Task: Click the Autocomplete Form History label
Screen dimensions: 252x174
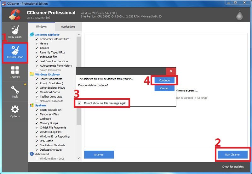Action: pos(56,66)
